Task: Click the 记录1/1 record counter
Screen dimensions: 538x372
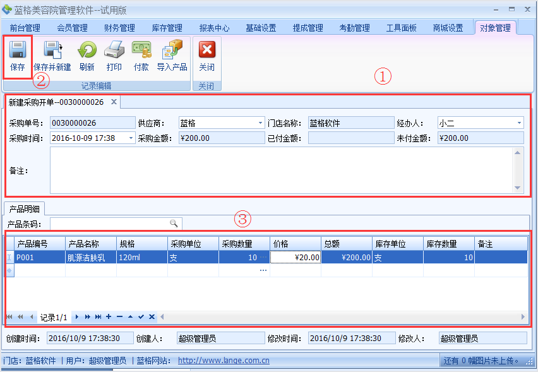Action: (x=54, y=318)
